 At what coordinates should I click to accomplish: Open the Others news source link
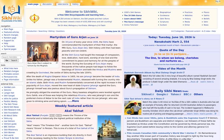pyautogui.click(x=198, y=95)
